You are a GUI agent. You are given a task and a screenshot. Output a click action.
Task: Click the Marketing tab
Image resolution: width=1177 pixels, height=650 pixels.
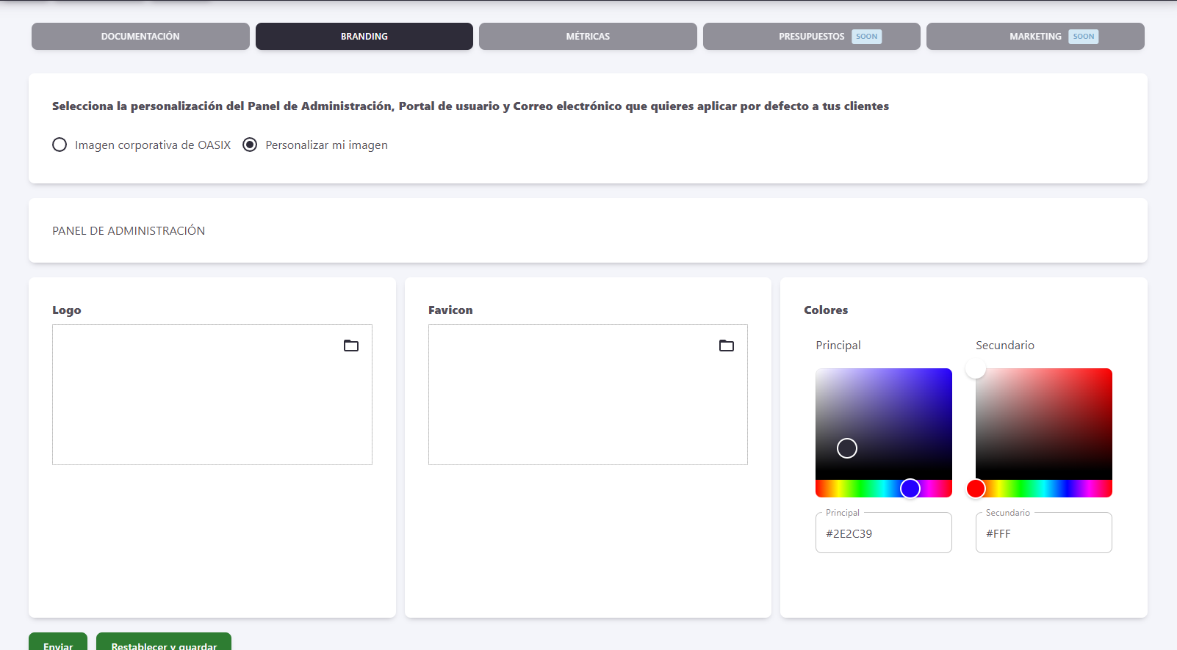pos(1035,37)
